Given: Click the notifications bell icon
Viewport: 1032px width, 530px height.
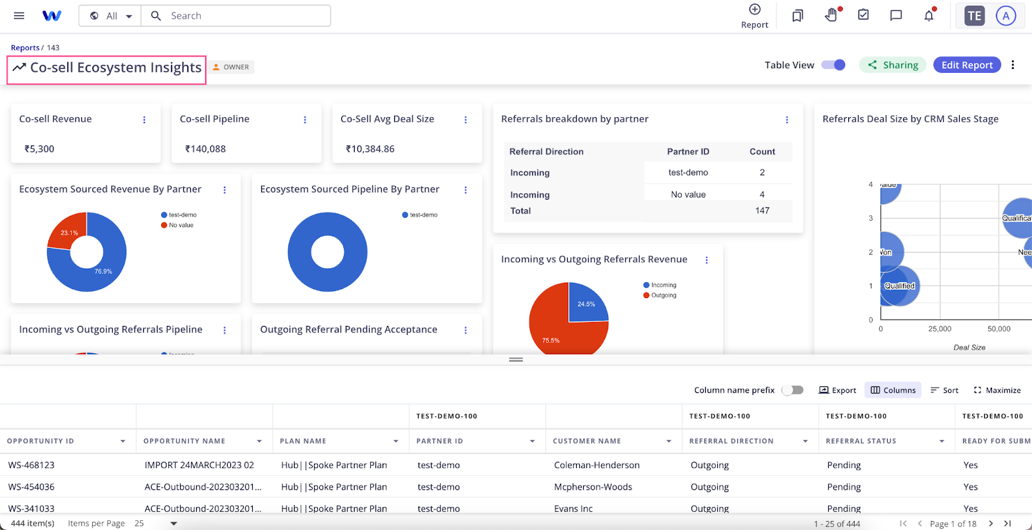Looking at the screenshot, I should click(x=929, y=15).
